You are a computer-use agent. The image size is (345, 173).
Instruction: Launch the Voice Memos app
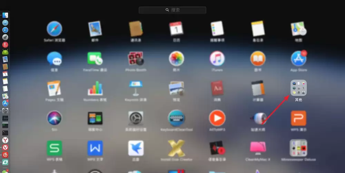[x=217, y=148]
